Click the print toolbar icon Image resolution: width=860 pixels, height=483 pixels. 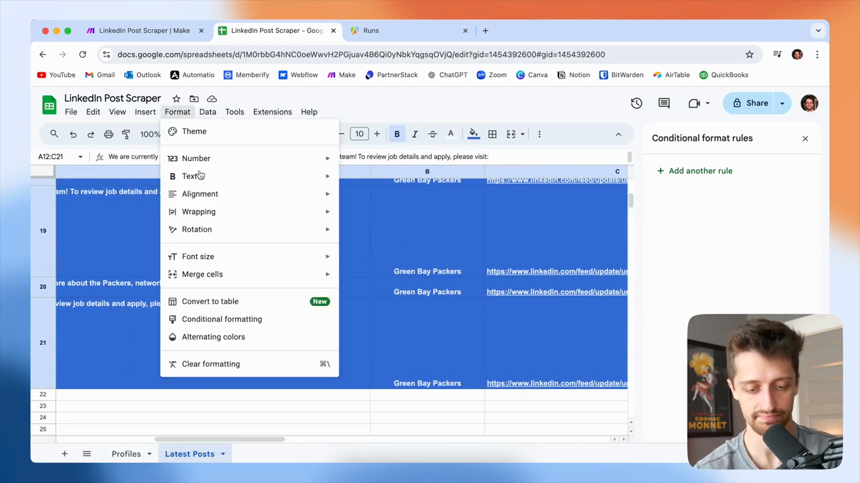[x=108, y=134]
